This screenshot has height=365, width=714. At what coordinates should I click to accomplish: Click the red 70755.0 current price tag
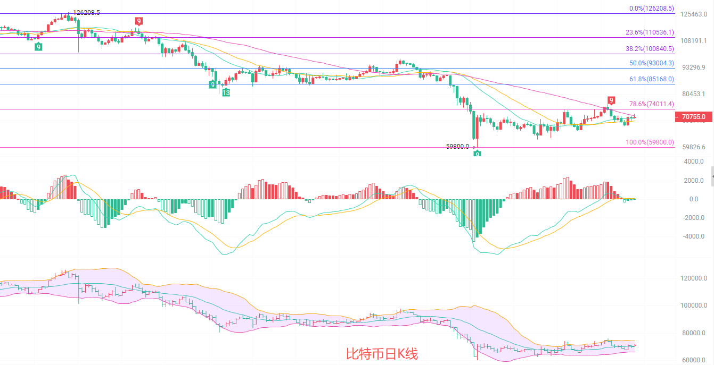[x=693, y=117]
